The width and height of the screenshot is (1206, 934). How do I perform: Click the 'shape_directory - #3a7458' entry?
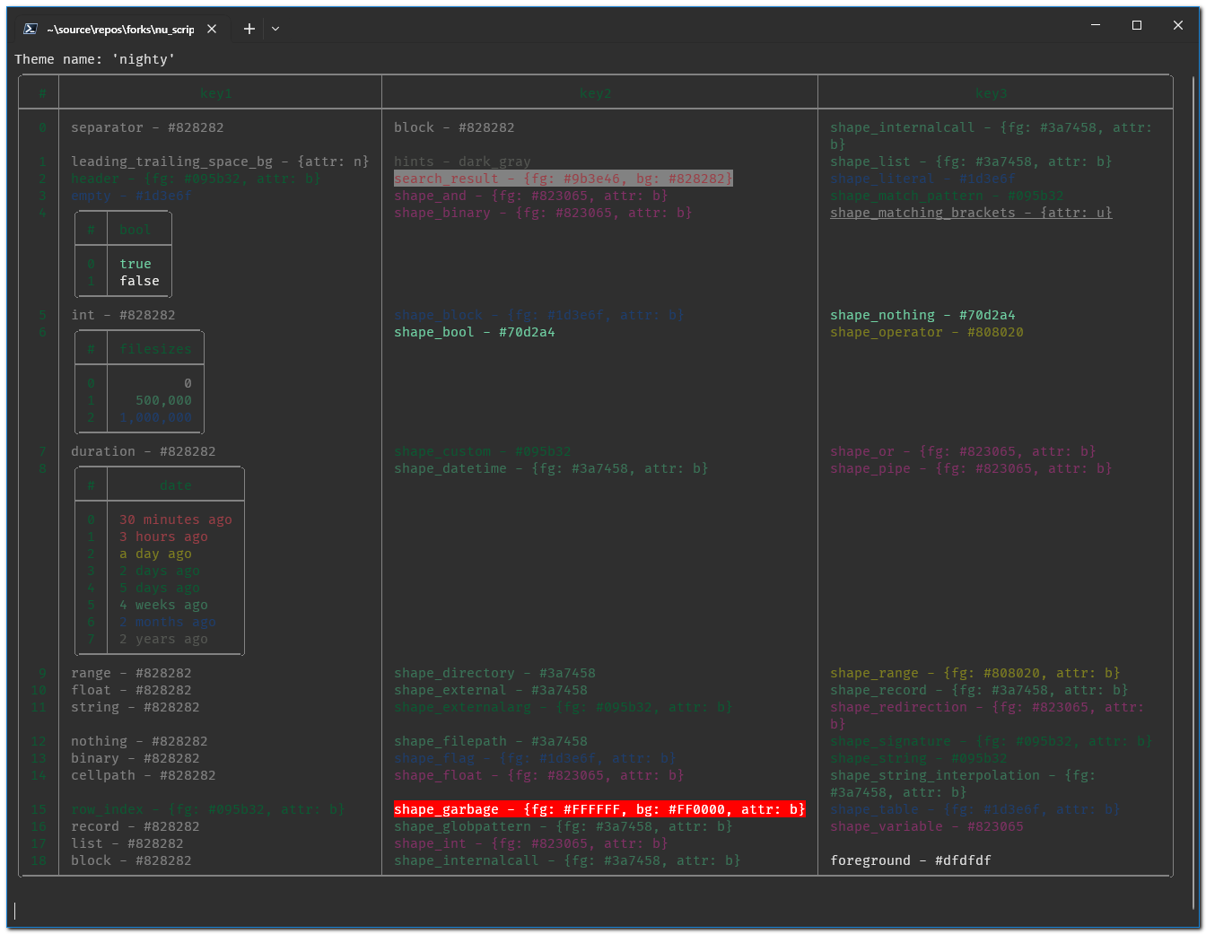click(x=494, y=673)
